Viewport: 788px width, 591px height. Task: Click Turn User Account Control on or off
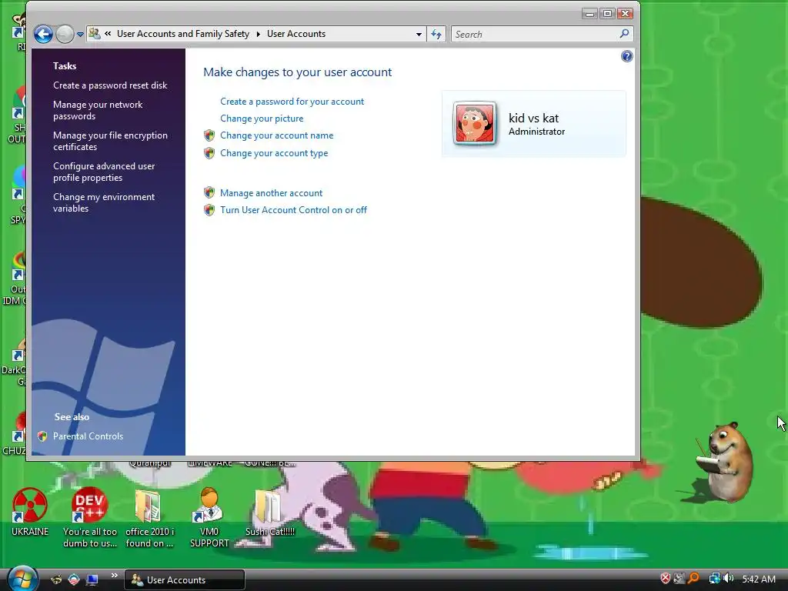293,210
